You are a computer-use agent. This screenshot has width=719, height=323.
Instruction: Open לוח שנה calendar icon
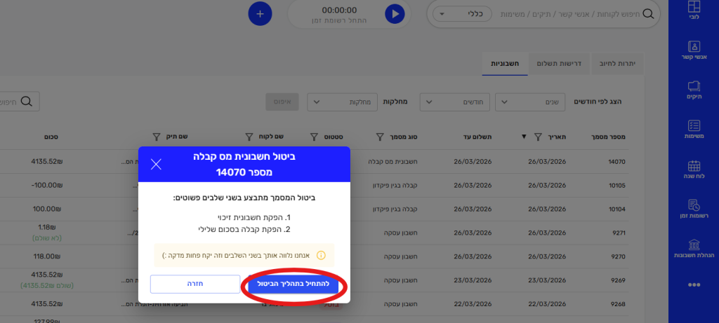(694, 171)
